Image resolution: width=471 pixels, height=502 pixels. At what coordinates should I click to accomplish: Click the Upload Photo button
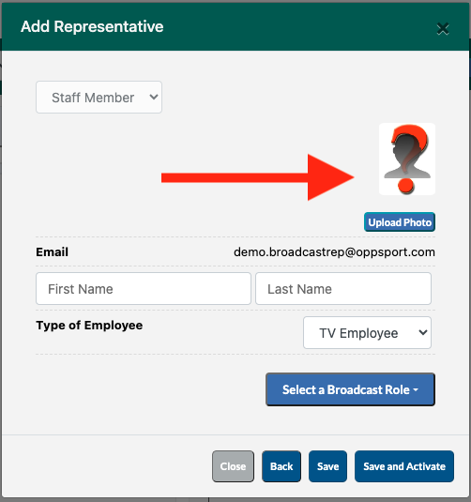(400, 221)
